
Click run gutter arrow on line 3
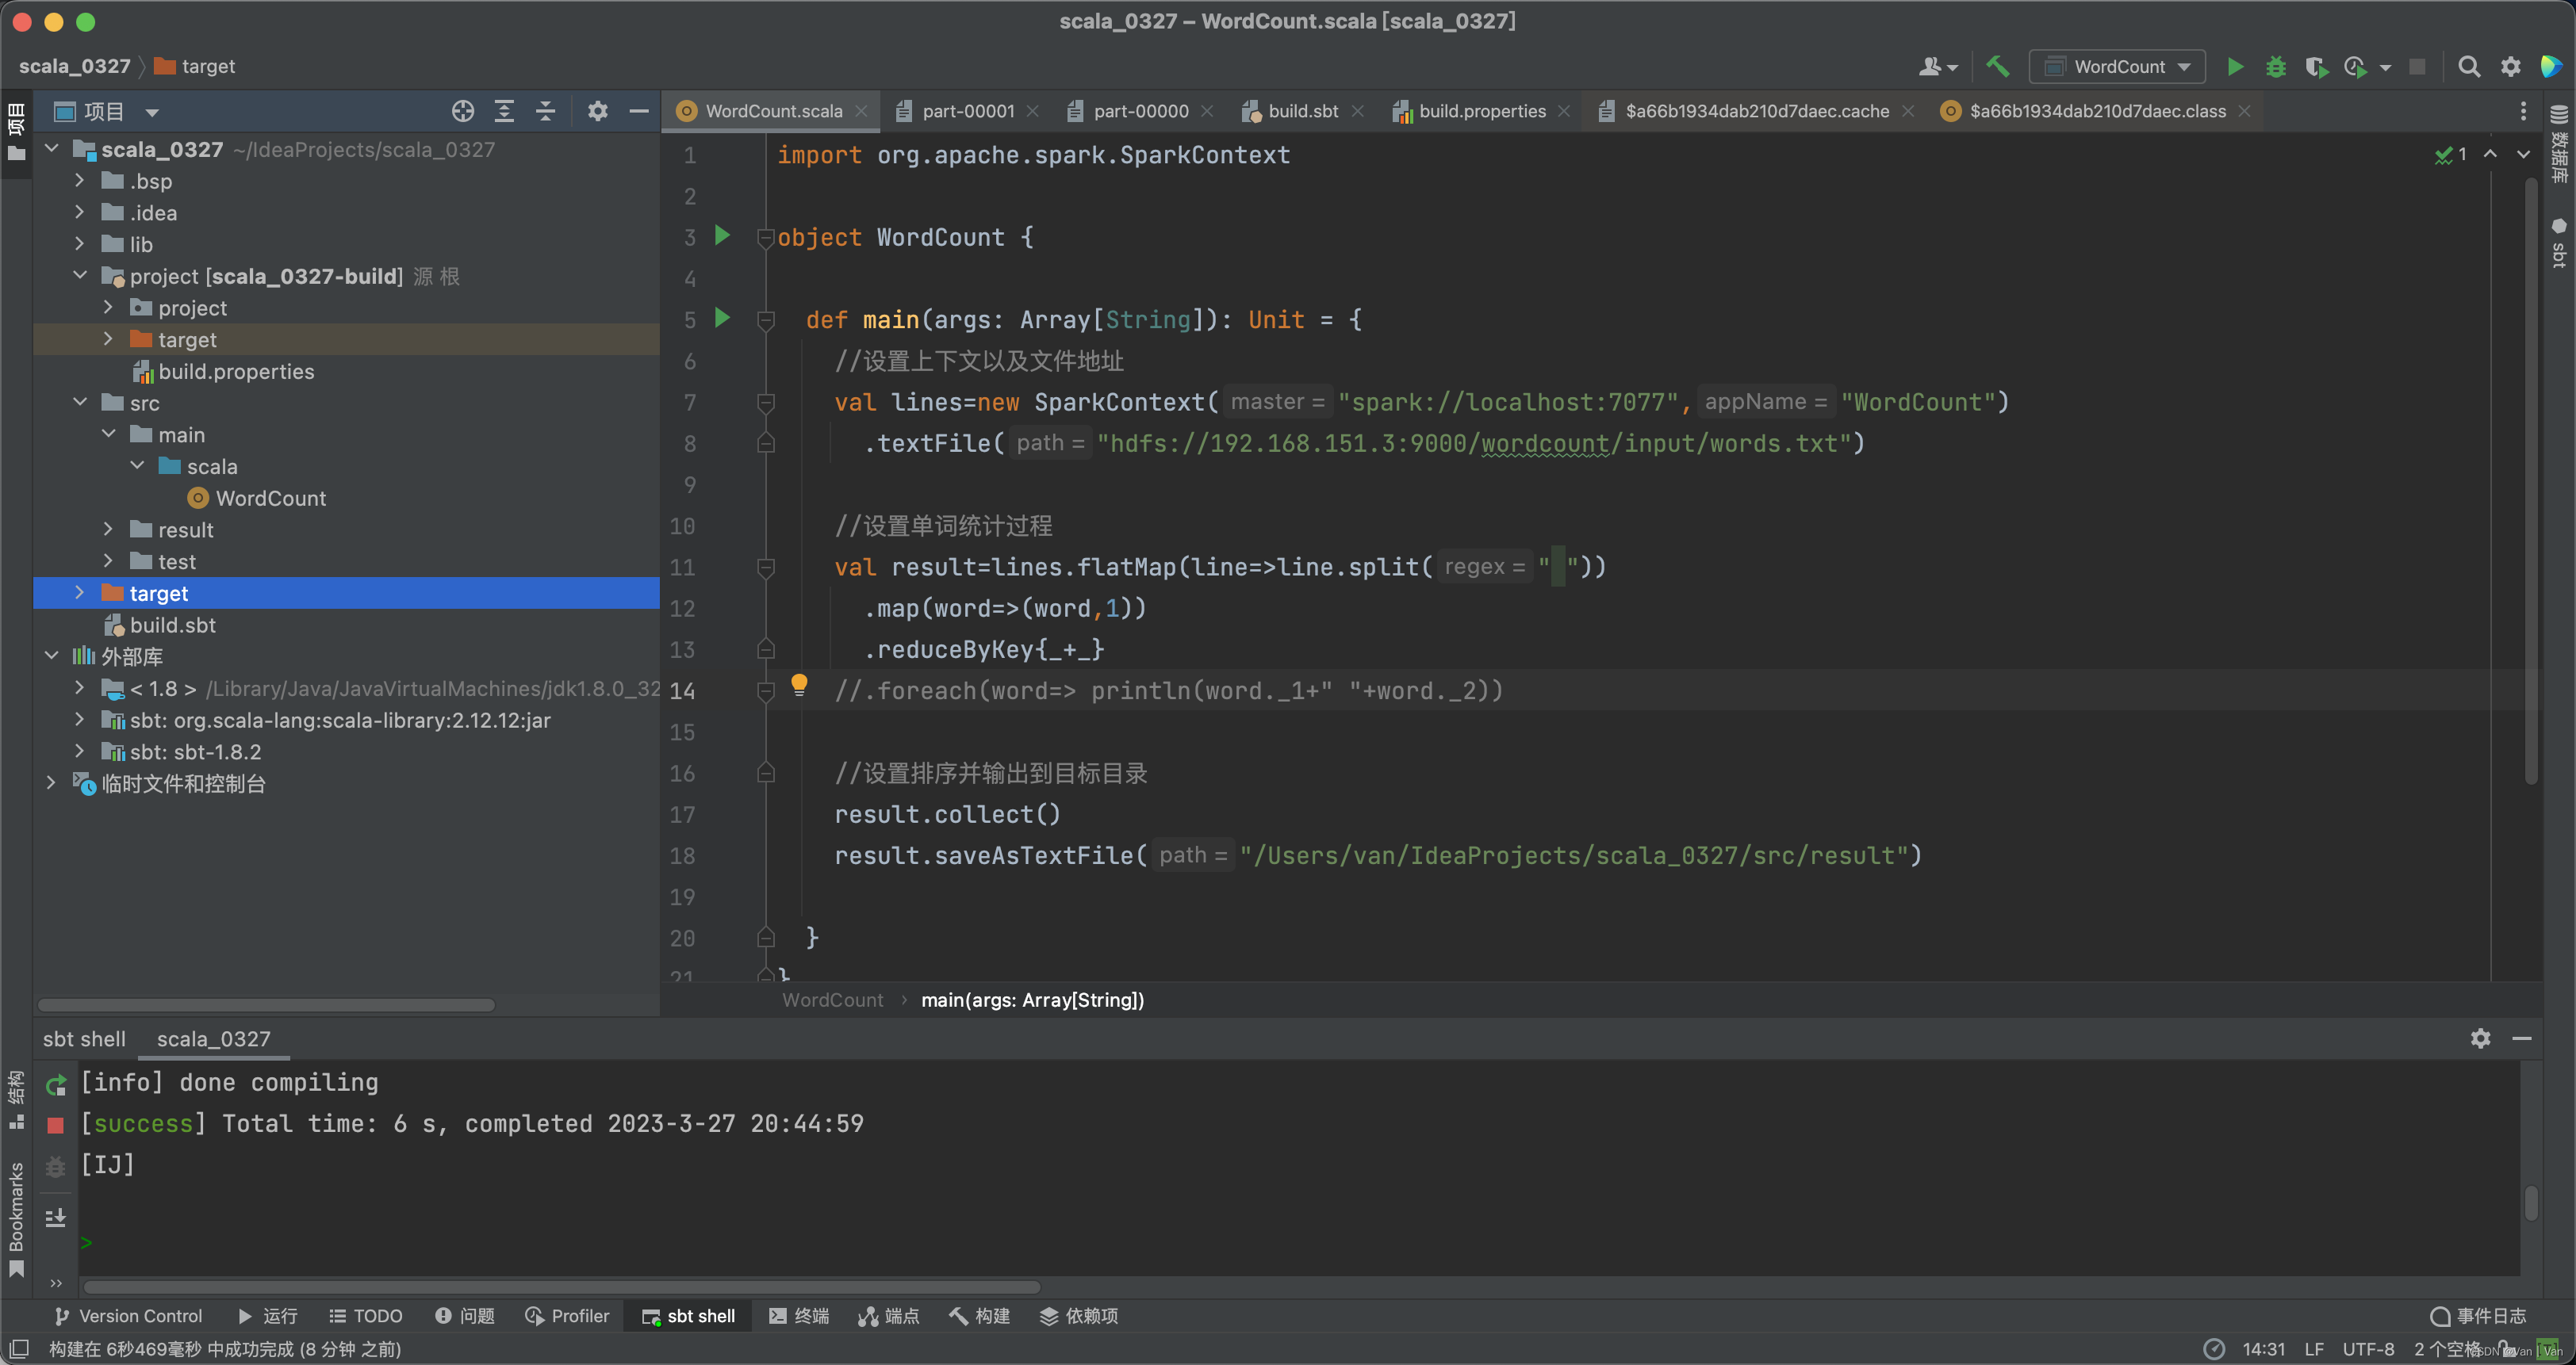pos(722,236)
